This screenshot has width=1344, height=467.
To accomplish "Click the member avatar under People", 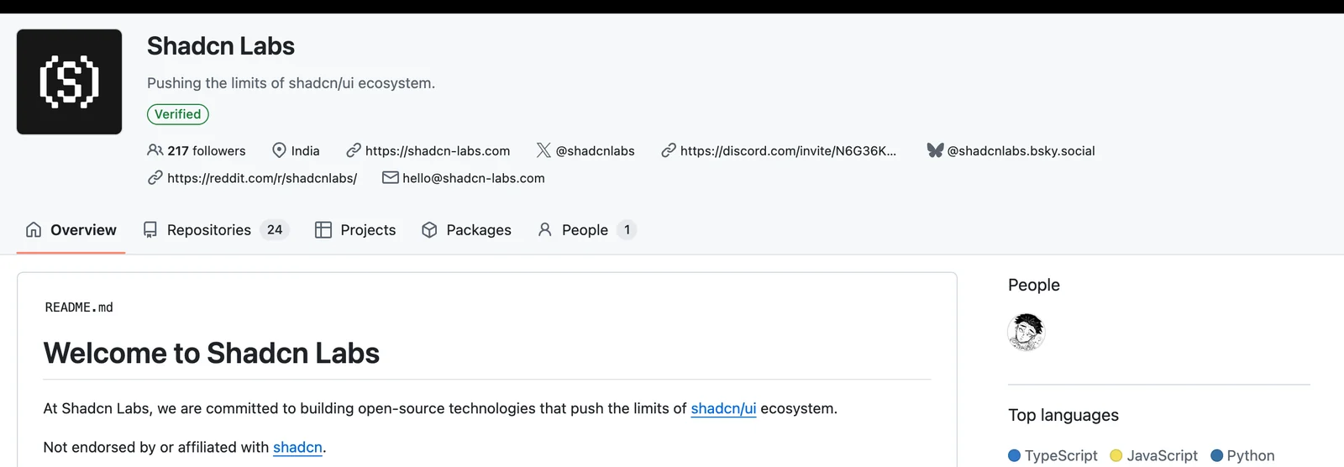I will (1026, 332).
